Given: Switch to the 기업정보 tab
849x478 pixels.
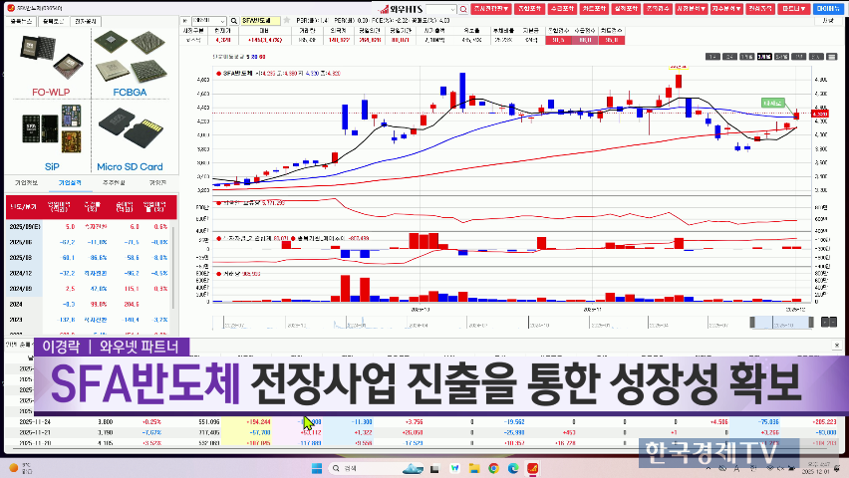Looking at the screenshot, I should (26, 183).
